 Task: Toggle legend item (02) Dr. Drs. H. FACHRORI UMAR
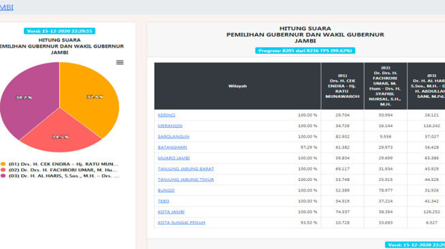point(59,170)
